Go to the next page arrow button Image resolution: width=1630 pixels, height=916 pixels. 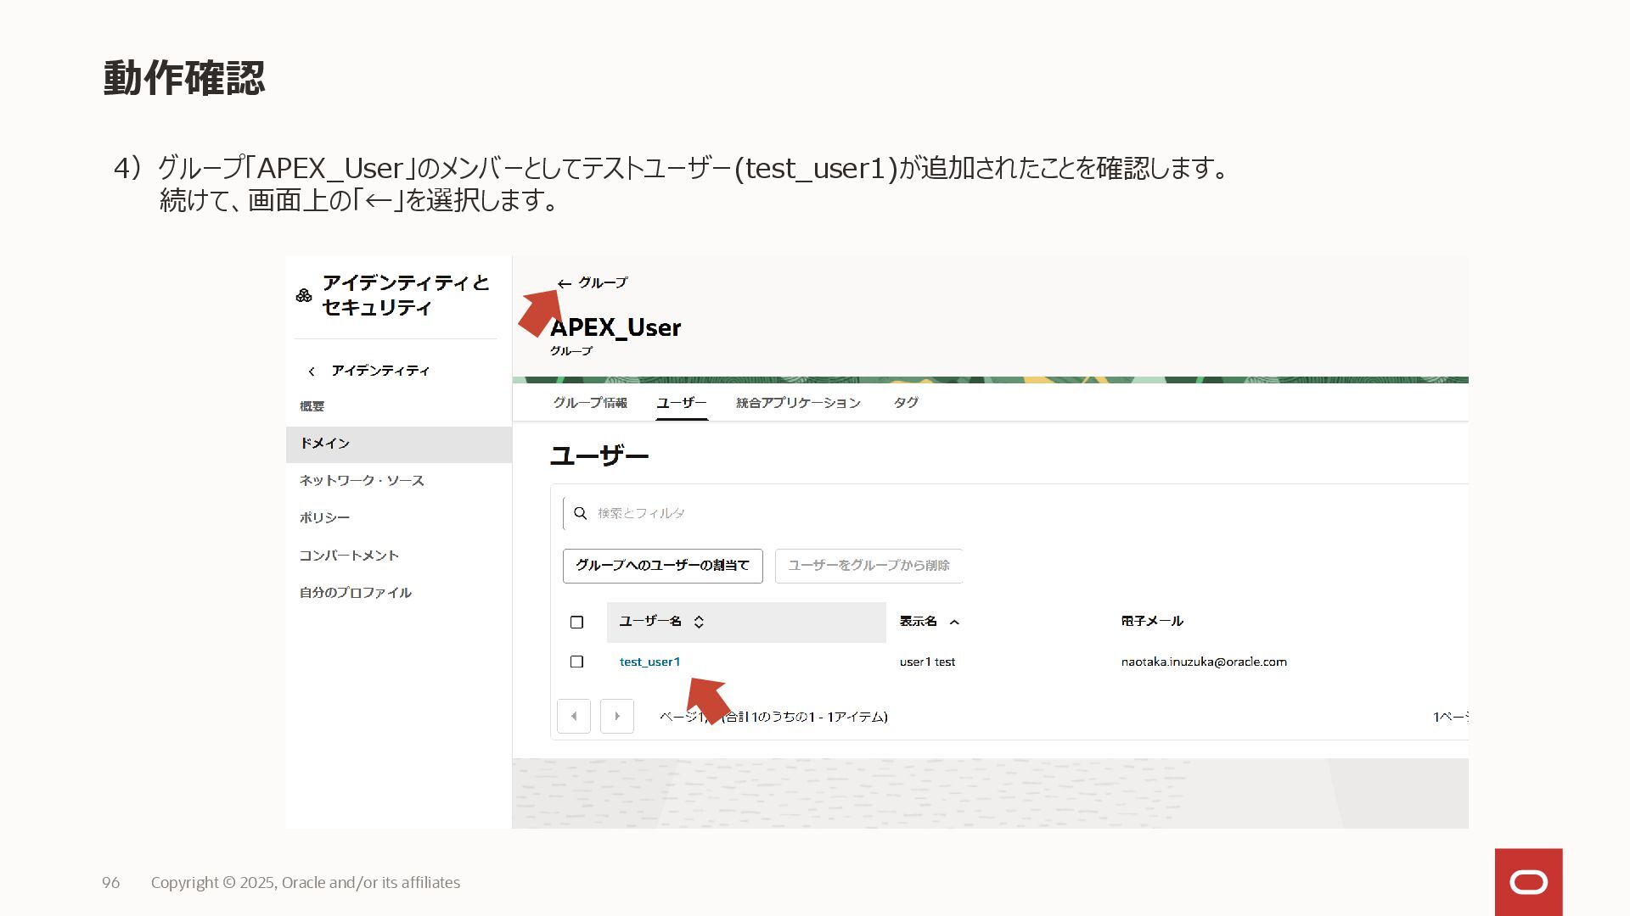pos(617,717)
